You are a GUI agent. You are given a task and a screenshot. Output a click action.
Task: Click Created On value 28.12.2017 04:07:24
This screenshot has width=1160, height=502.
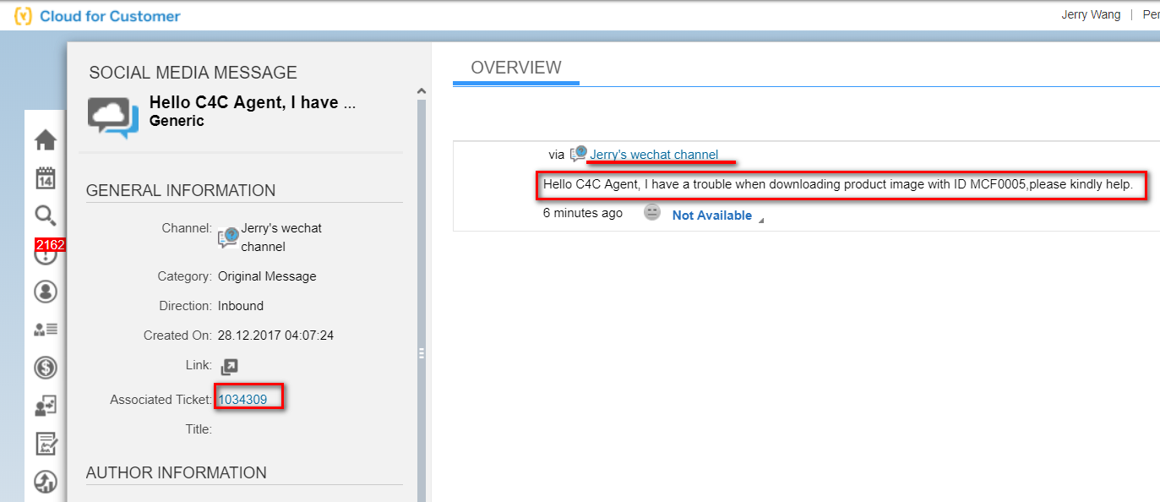click(x=275, y=336)
